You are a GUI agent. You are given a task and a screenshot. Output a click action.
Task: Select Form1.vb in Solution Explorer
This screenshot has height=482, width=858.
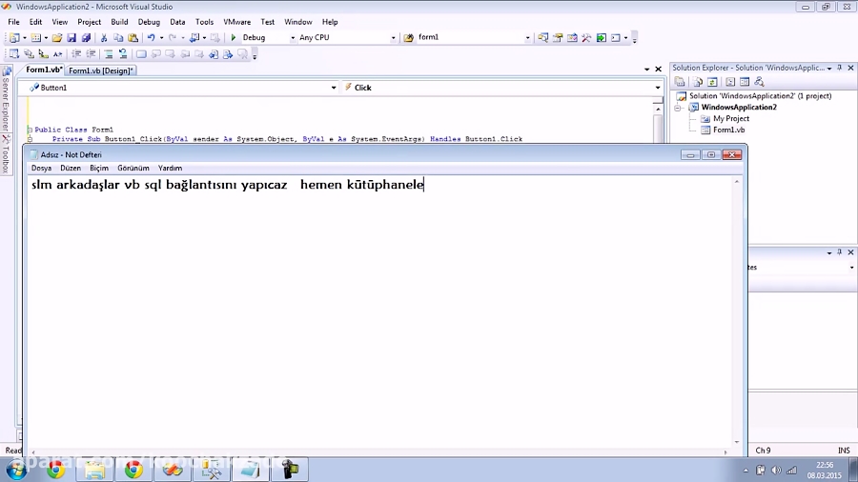(728, 131)
